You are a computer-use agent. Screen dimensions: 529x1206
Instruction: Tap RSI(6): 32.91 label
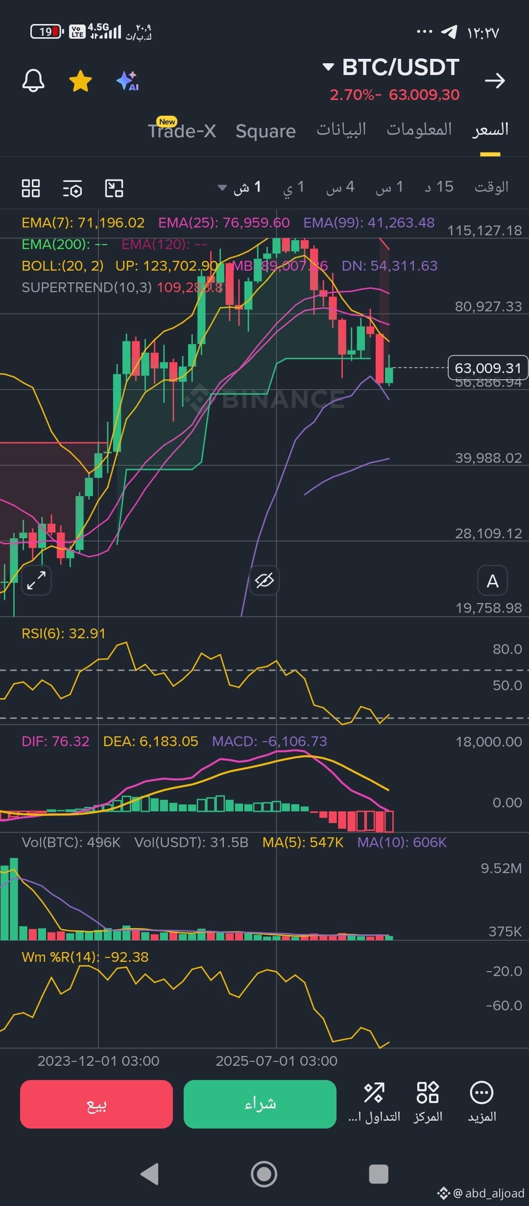coord(64,633)
